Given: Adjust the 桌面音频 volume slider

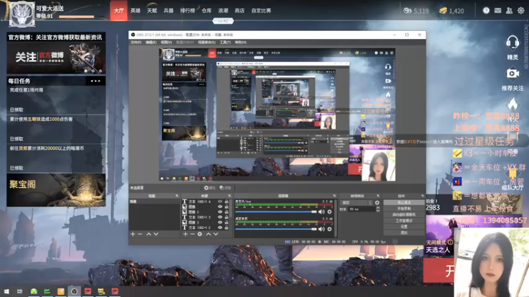Looking at the screenshot, I should point(276,229).
